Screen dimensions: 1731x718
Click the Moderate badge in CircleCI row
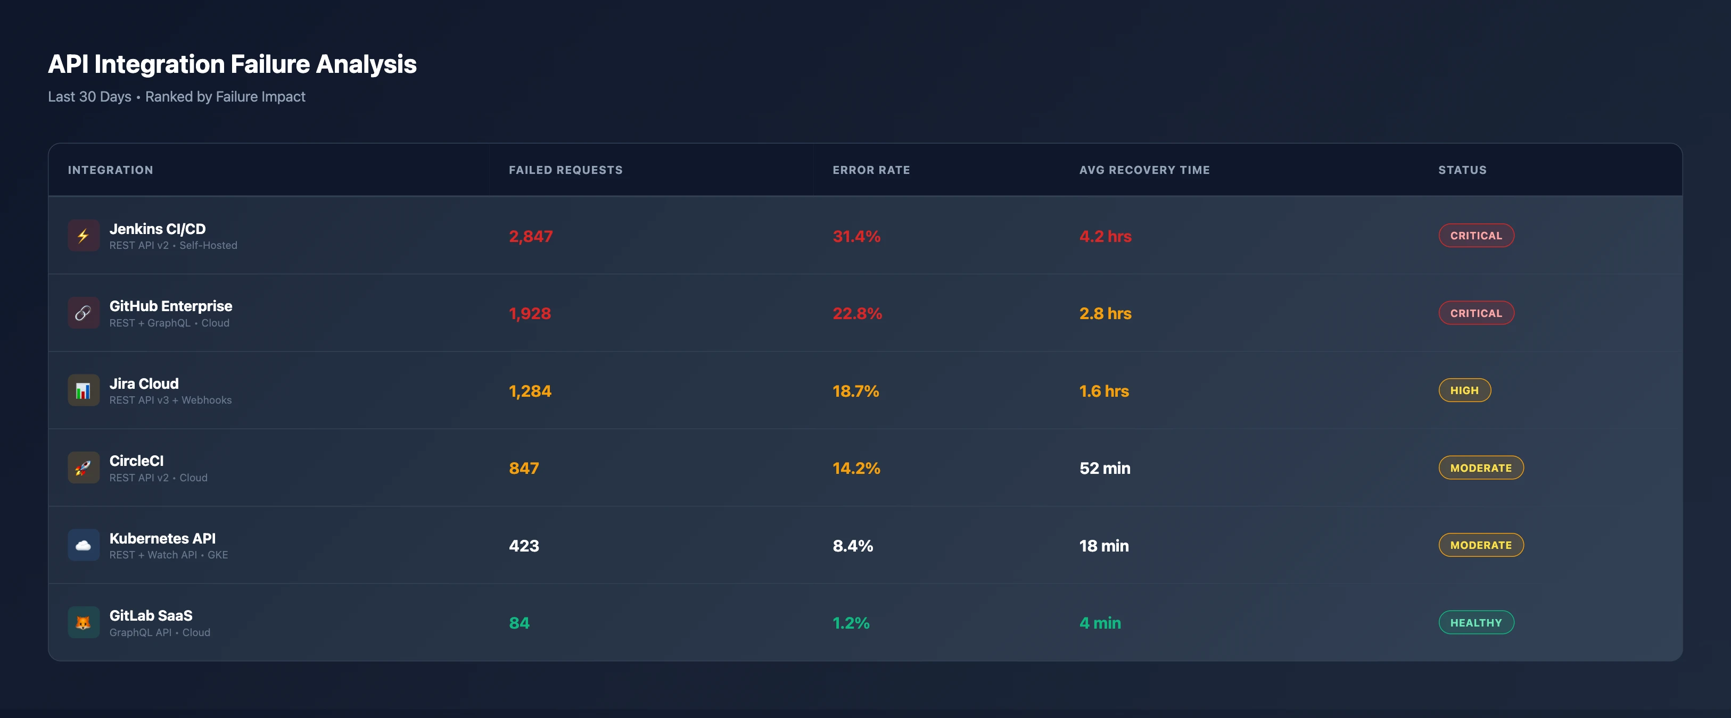pyautogui.click(x=1480, y=467)
